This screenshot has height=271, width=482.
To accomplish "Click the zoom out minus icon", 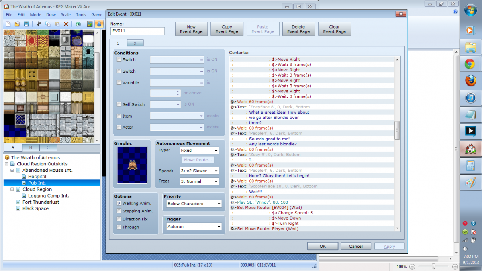I will (x=412, y=267).
